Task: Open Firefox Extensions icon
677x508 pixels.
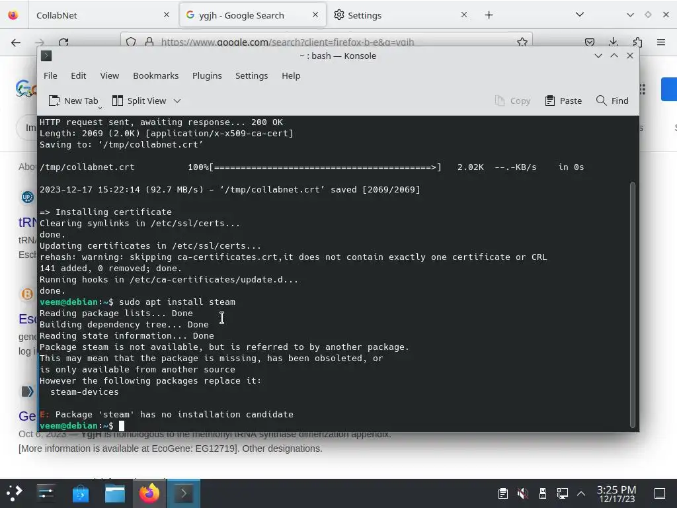Action: (637, 42)
